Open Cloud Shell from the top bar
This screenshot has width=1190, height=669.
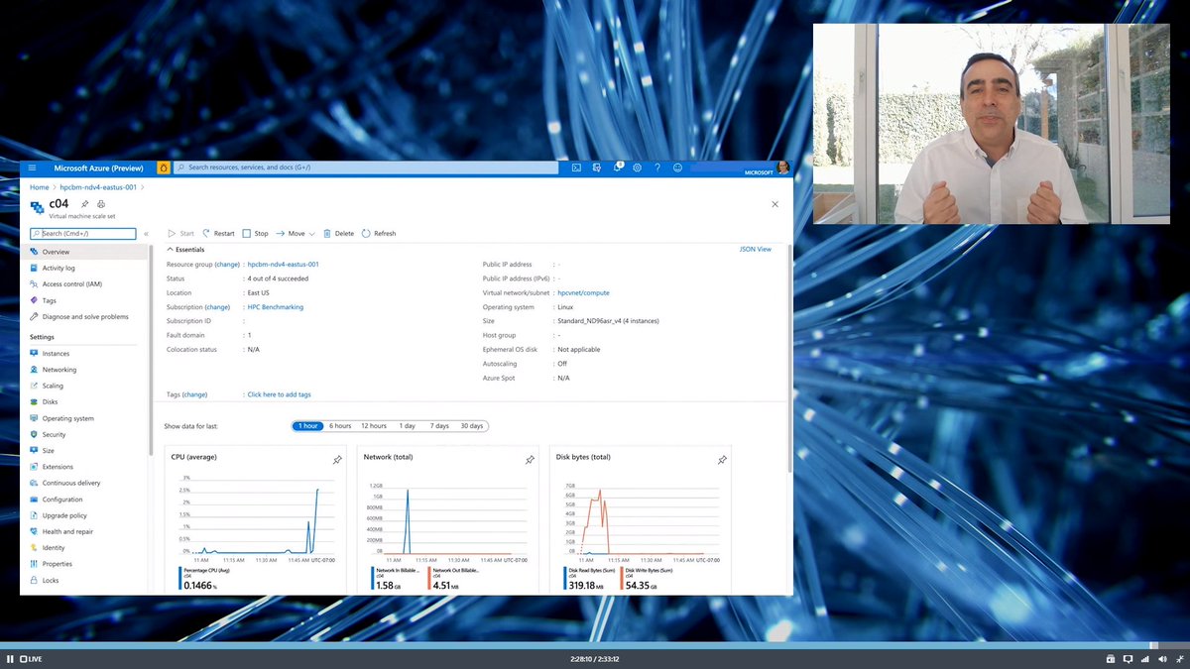tap(576, 167)
